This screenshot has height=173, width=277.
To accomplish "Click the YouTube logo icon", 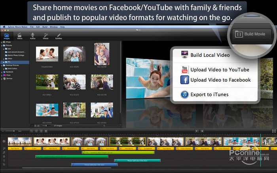I will tap(185, 70).
